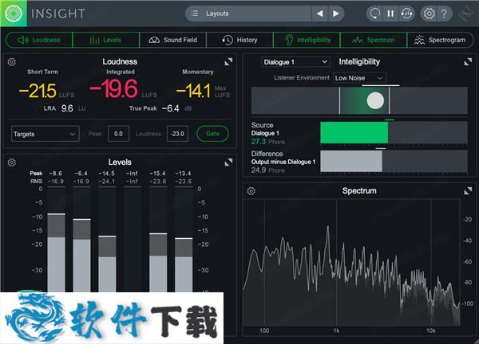This screenshot has height=344, width=479.
Task: Click the Peak target value field
Action: click(118, 134)
